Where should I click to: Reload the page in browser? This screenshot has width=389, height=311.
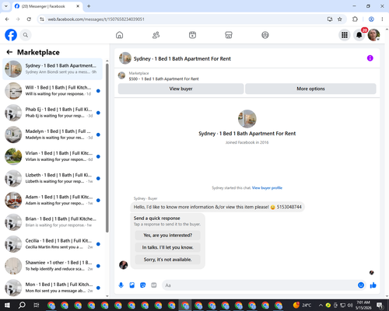pos(29,19)
